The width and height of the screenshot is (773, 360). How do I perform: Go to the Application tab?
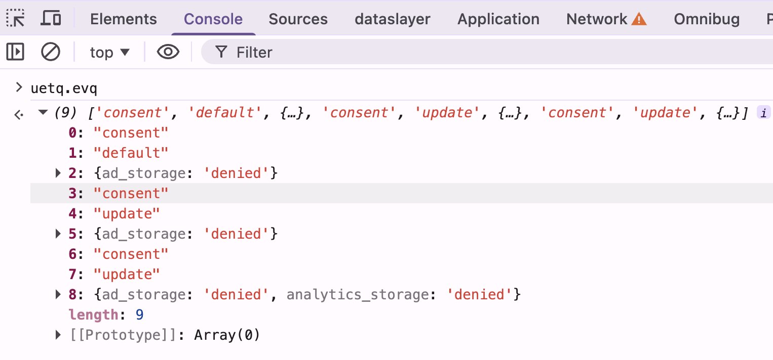[498, 19]
